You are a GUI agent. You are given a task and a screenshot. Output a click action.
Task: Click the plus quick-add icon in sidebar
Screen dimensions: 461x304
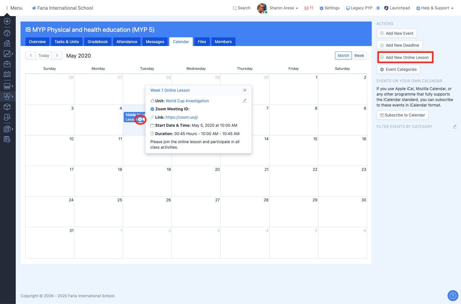7,21
